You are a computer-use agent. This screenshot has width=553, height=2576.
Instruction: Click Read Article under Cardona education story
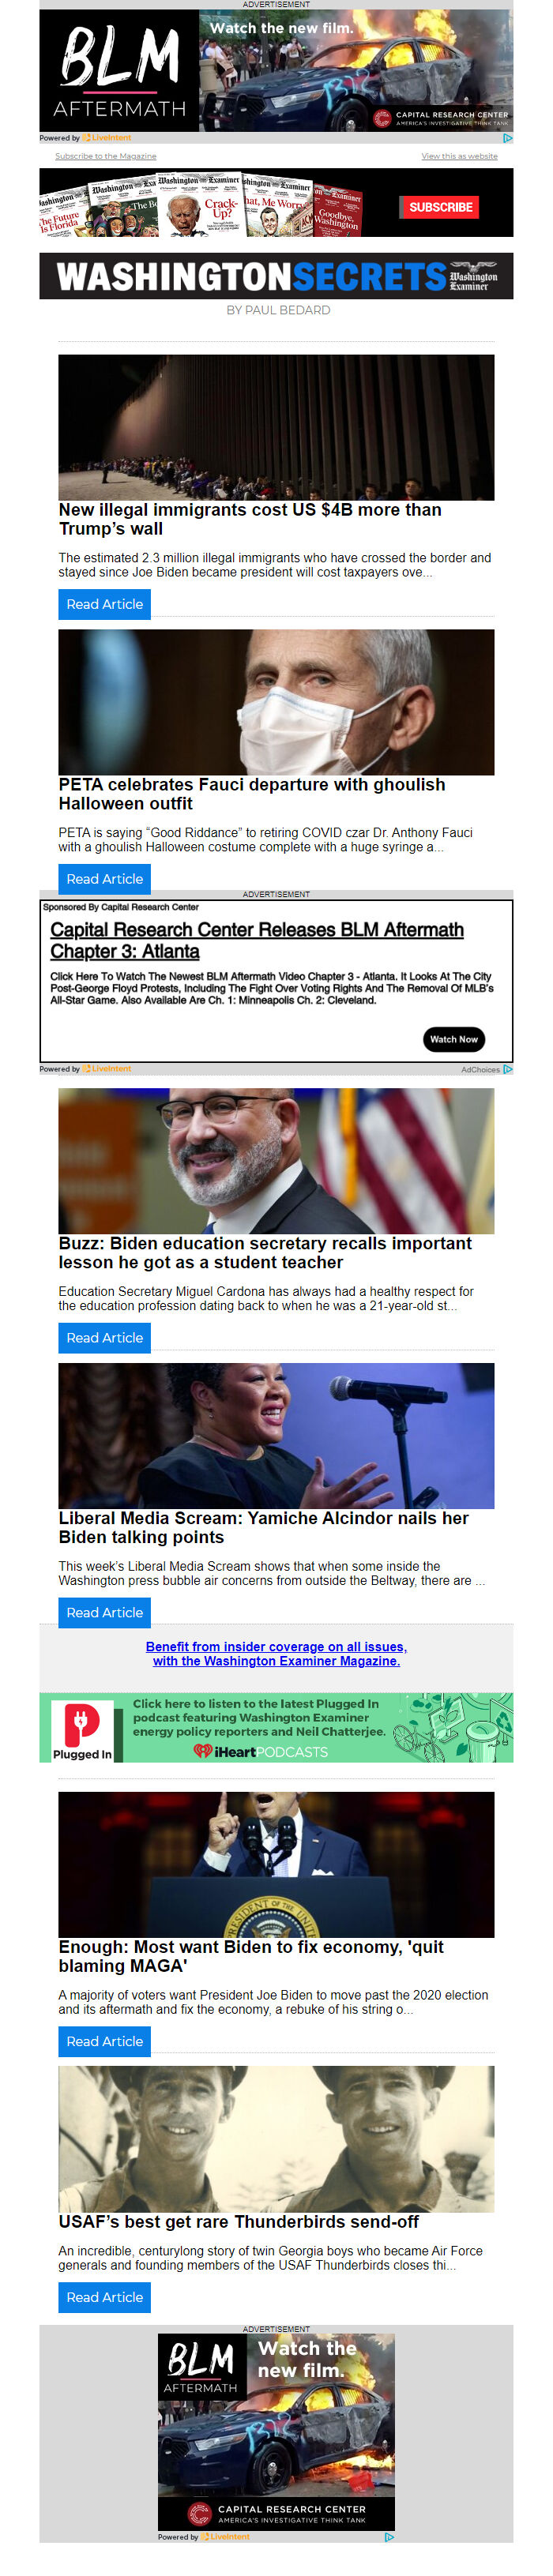pos(104,1338)
